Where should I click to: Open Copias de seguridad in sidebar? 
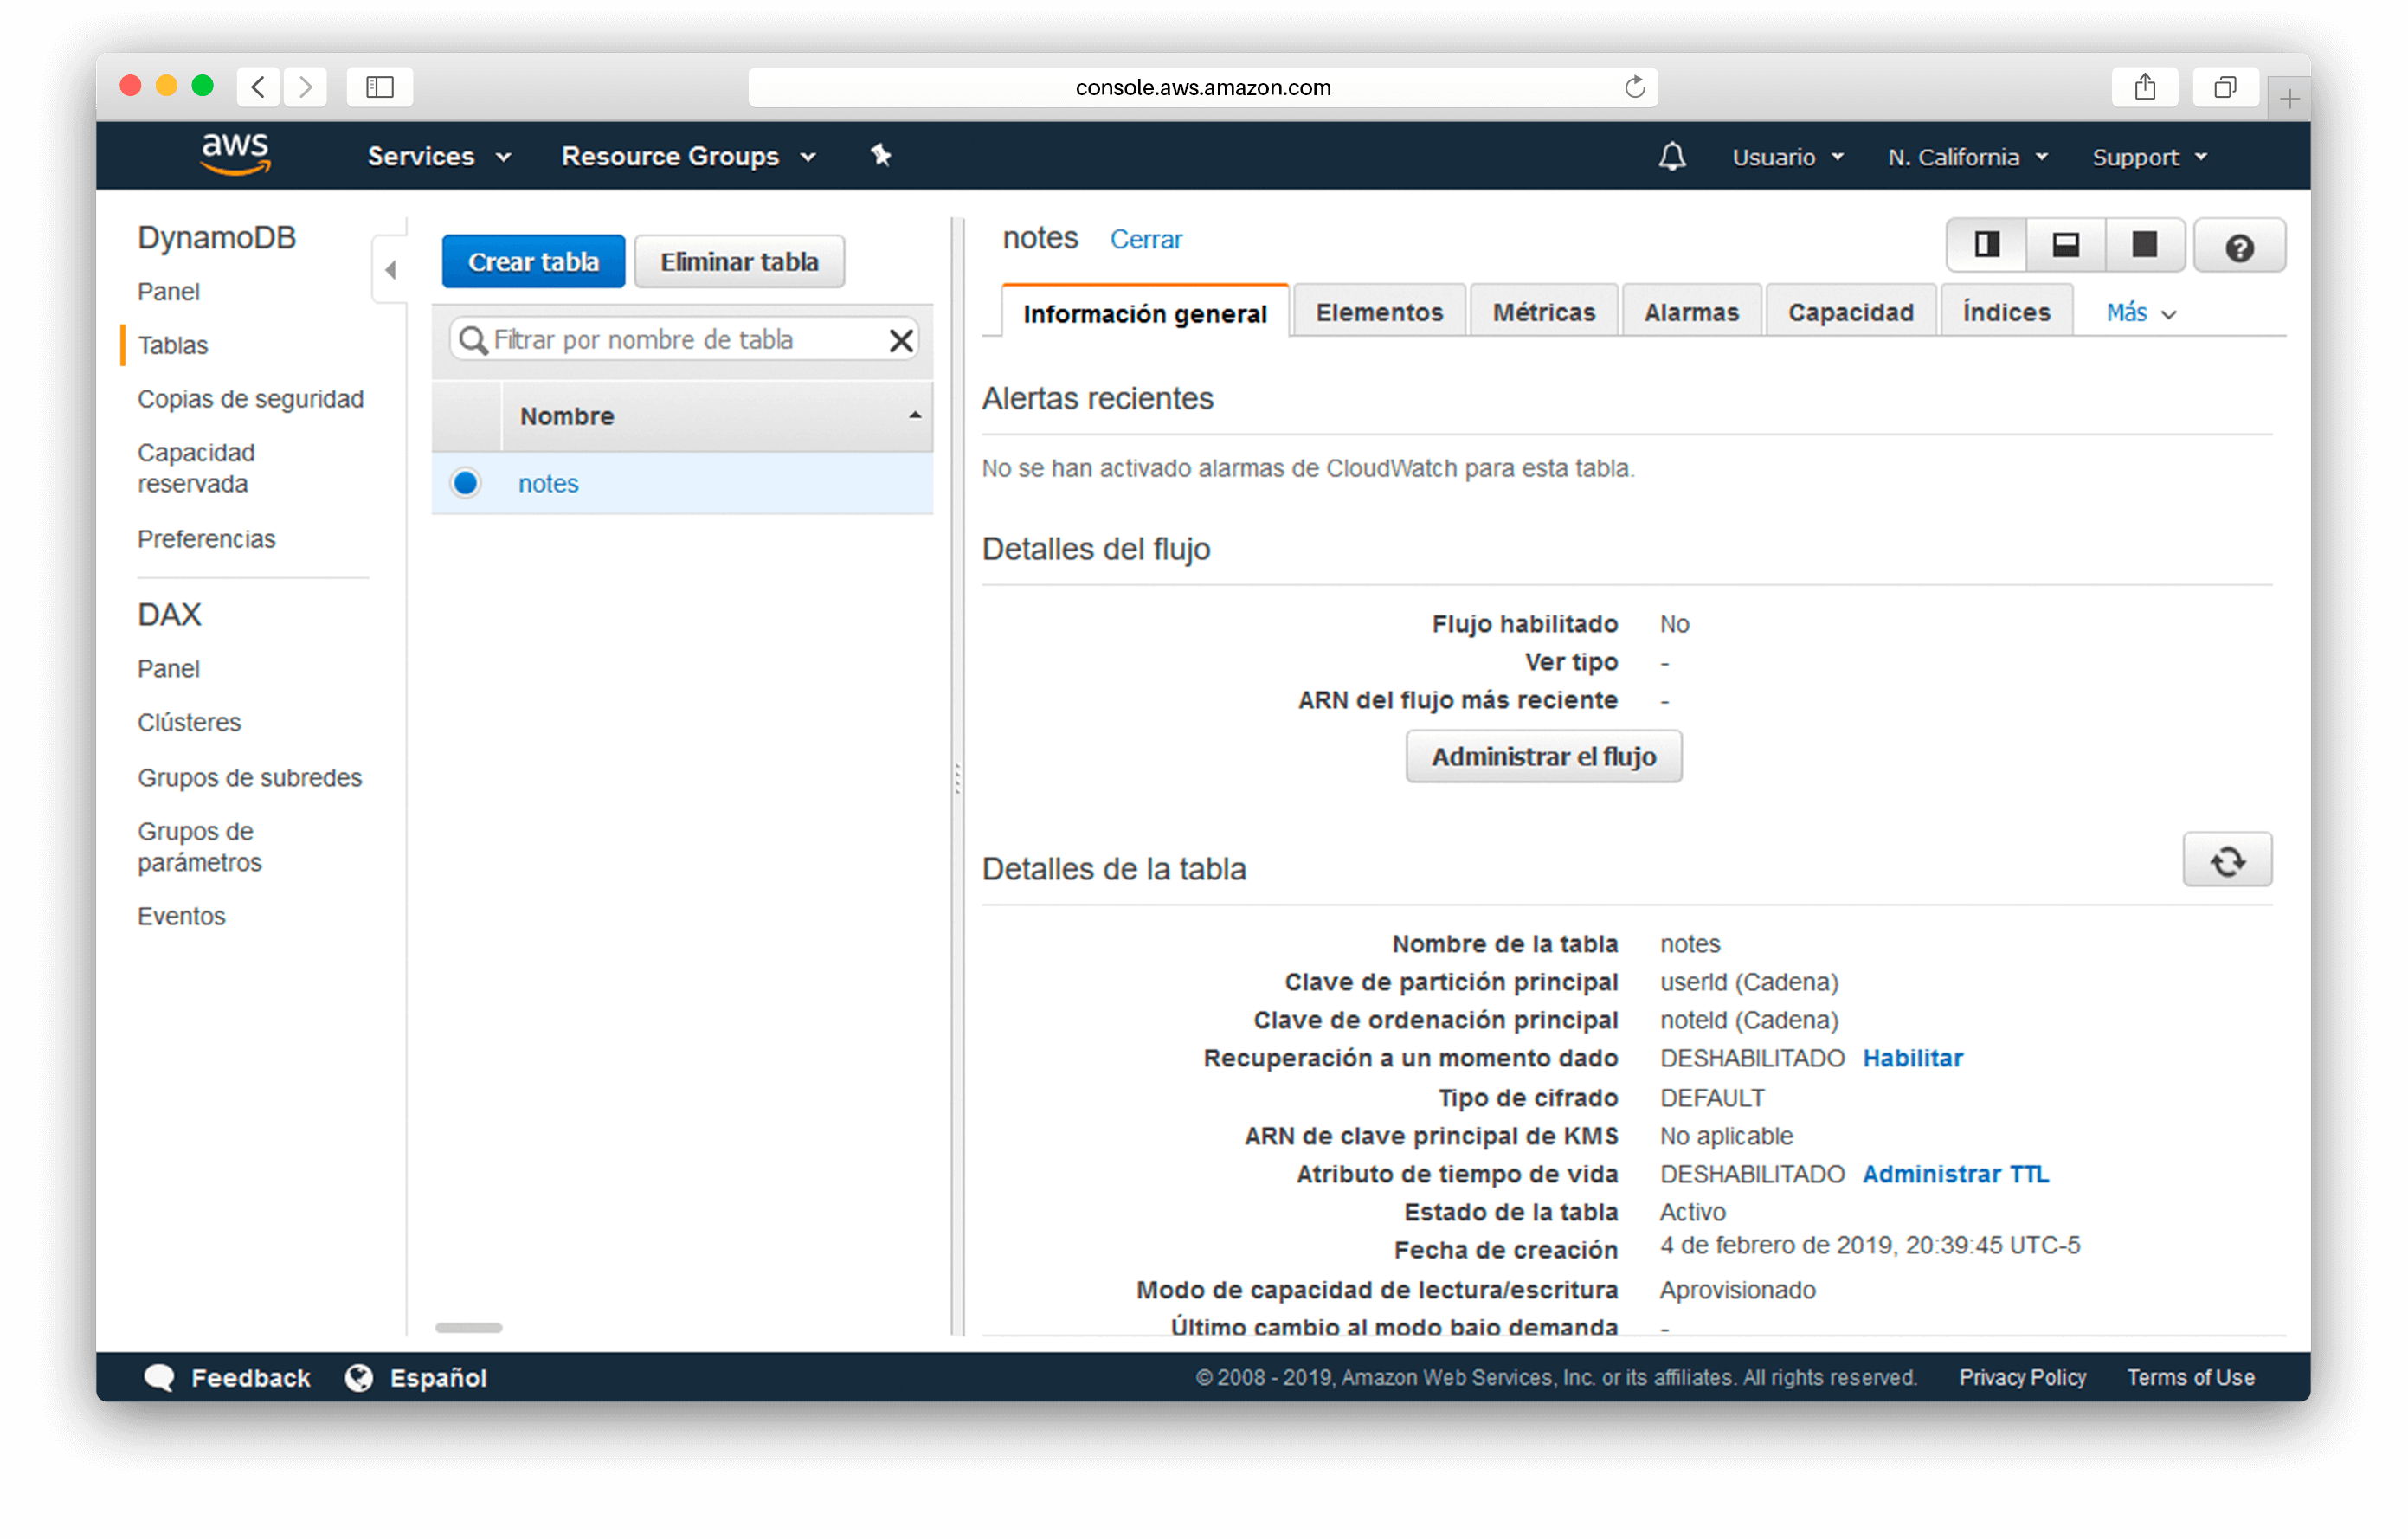coord(250,399)
